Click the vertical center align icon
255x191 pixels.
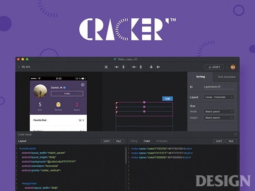click(x=141, y=67)
